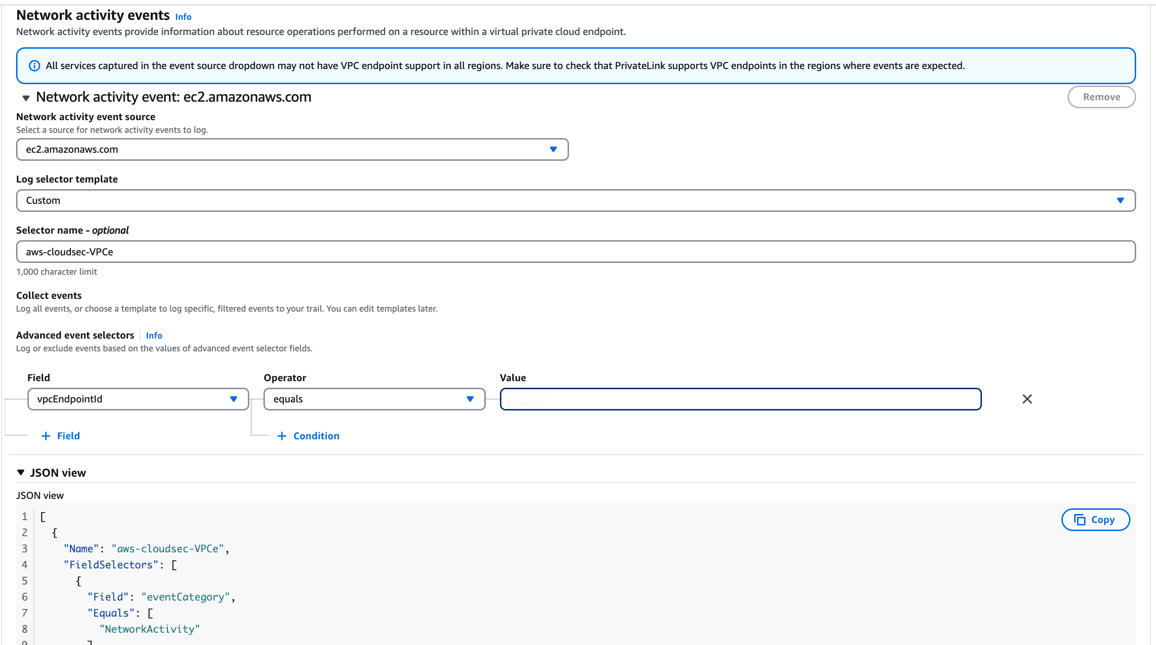The image size is (1156, 645).
Task: Collapse the JSON view section
Action: pyautogui.click(x=21, y=472)
